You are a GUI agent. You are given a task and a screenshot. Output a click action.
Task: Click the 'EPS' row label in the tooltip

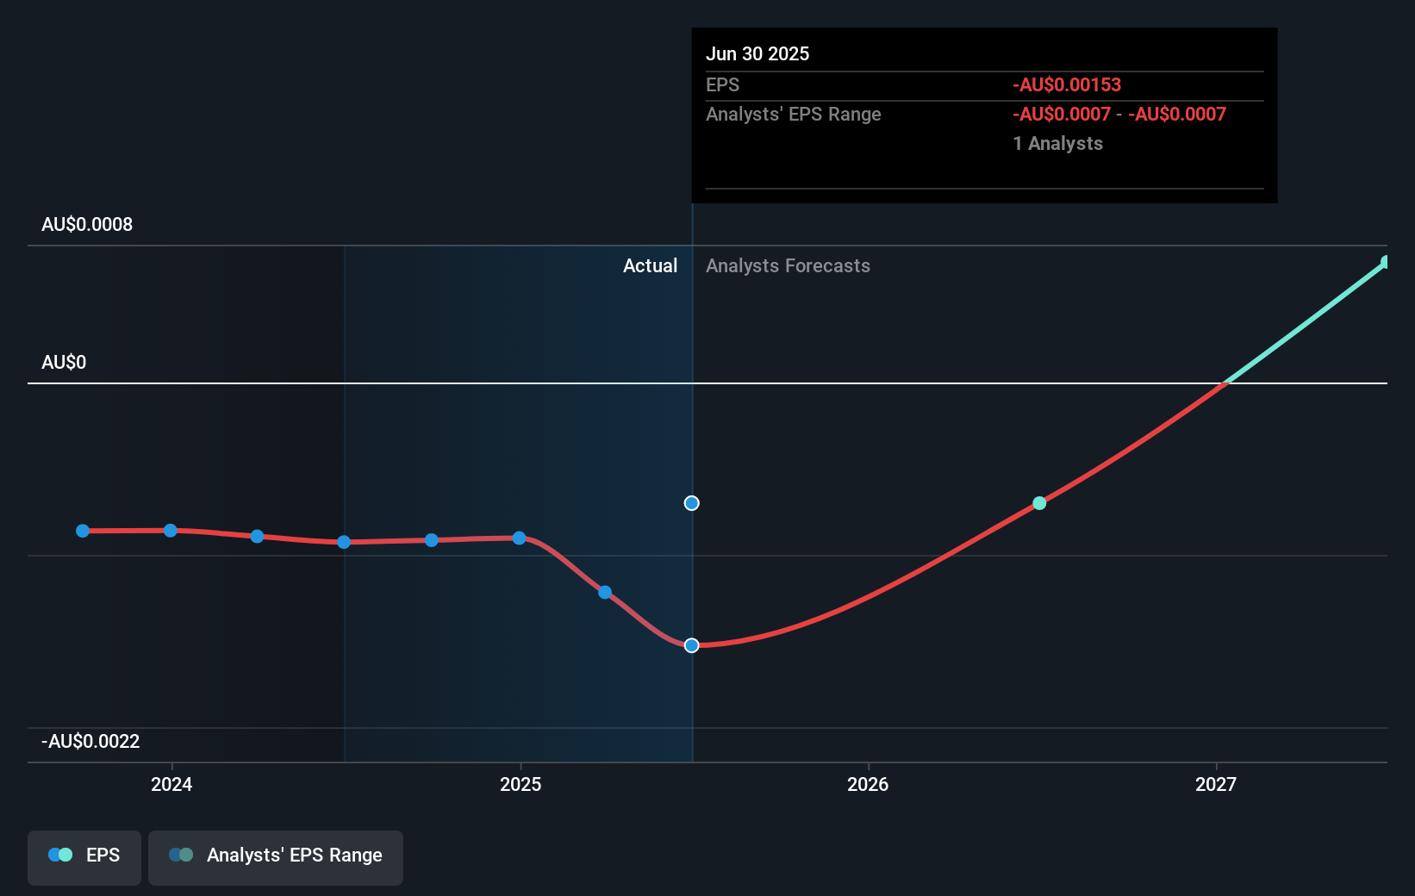tap(722, 85)
